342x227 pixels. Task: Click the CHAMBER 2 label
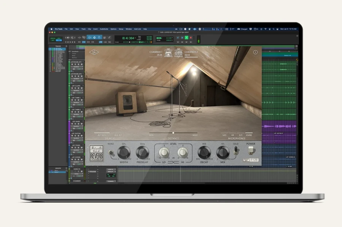tap(191, 52)
